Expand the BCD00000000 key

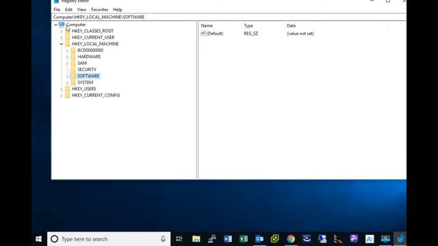pos(67,51)
